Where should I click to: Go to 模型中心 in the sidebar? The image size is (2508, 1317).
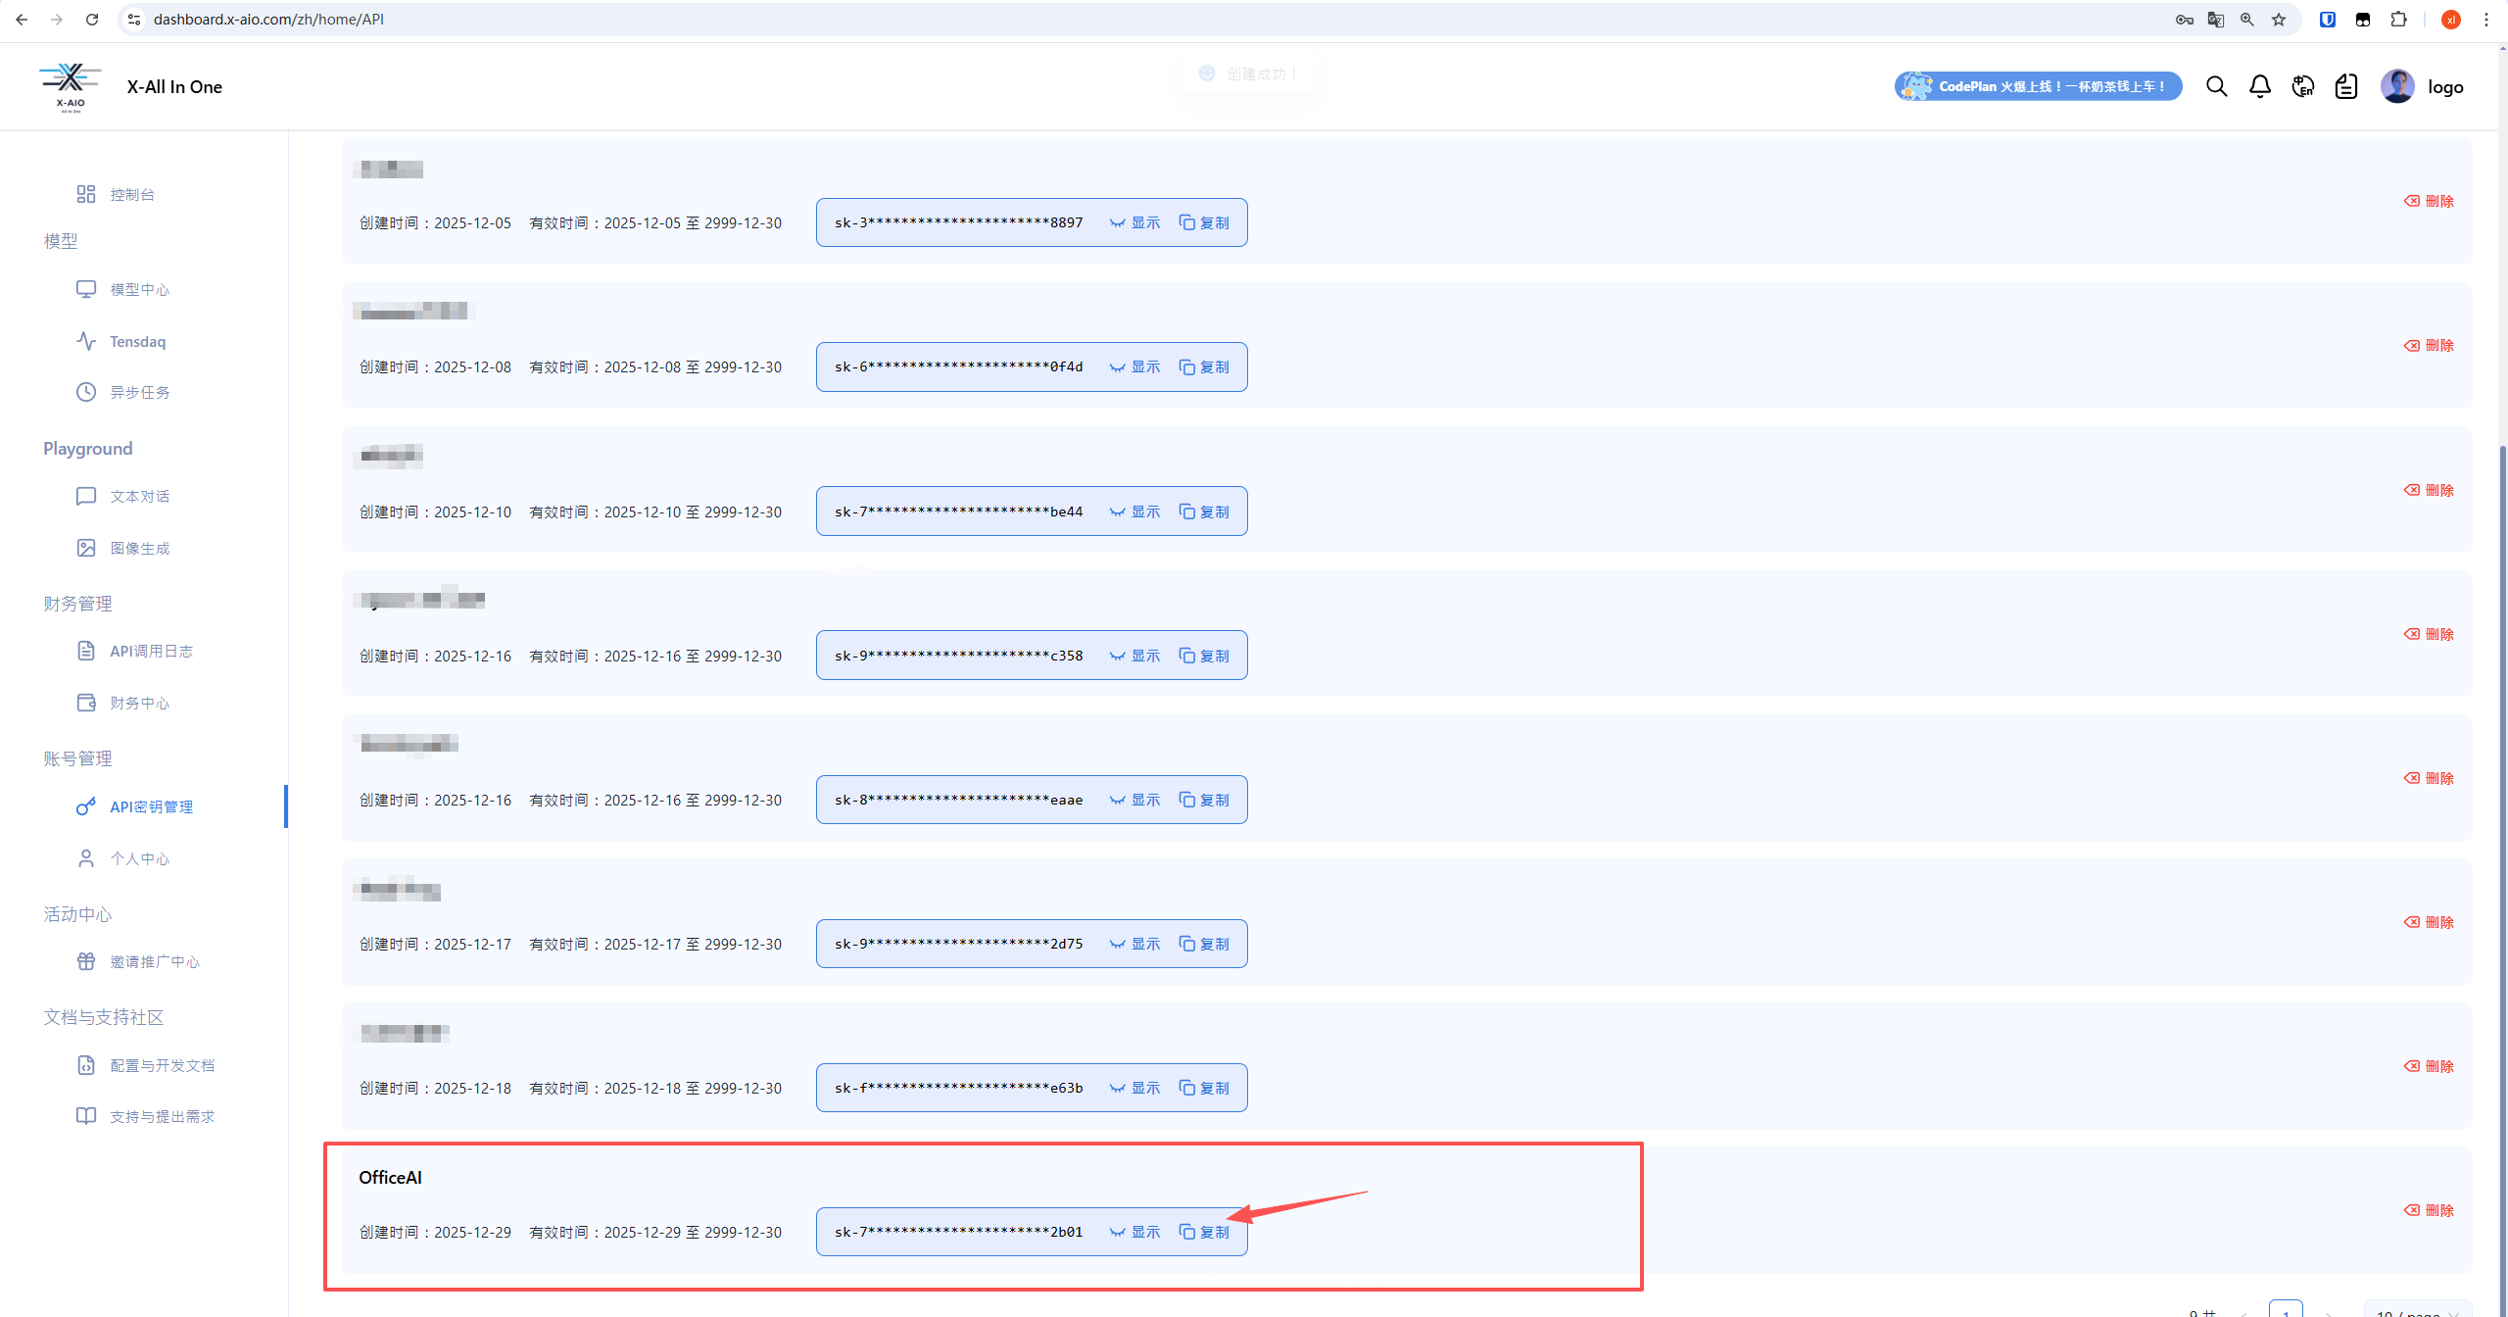pos(139,289)
